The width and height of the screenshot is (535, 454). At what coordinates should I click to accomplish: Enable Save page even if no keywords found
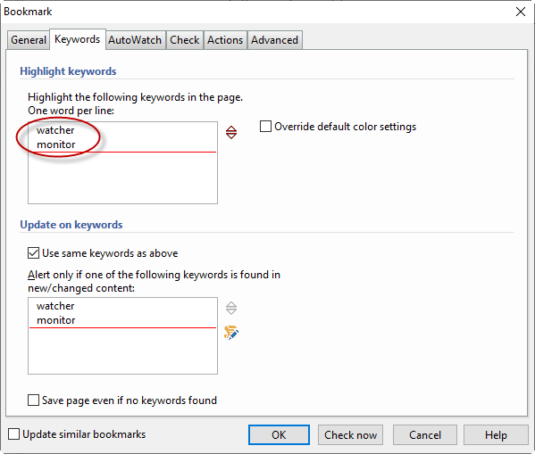(33, 400)
